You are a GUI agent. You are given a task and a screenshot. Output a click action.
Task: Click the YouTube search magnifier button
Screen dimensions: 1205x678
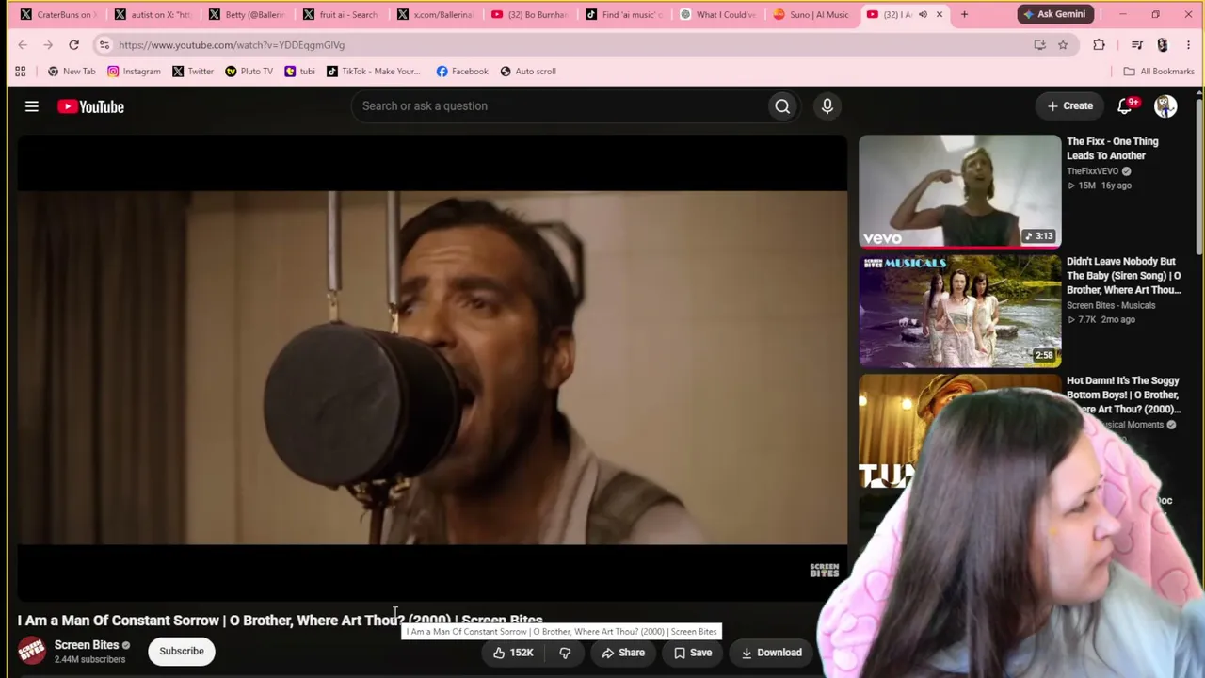(x=782, y=106)
